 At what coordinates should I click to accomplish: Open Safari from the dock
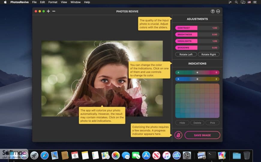tap(44, 156)
